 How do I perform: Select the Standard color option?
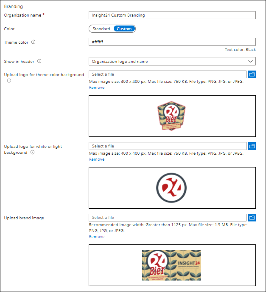pyautogui.click(x=101, y=28)
